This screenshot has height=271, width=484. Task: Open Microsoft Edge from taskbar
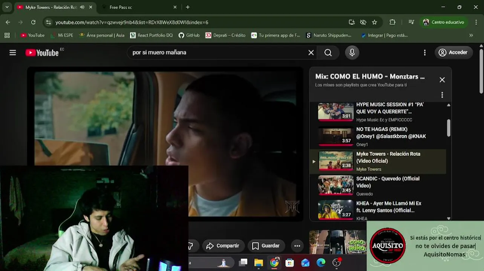tap(321, 262)
